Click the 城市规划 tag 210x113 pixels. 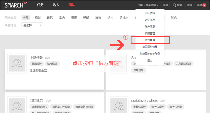[52, 64]
